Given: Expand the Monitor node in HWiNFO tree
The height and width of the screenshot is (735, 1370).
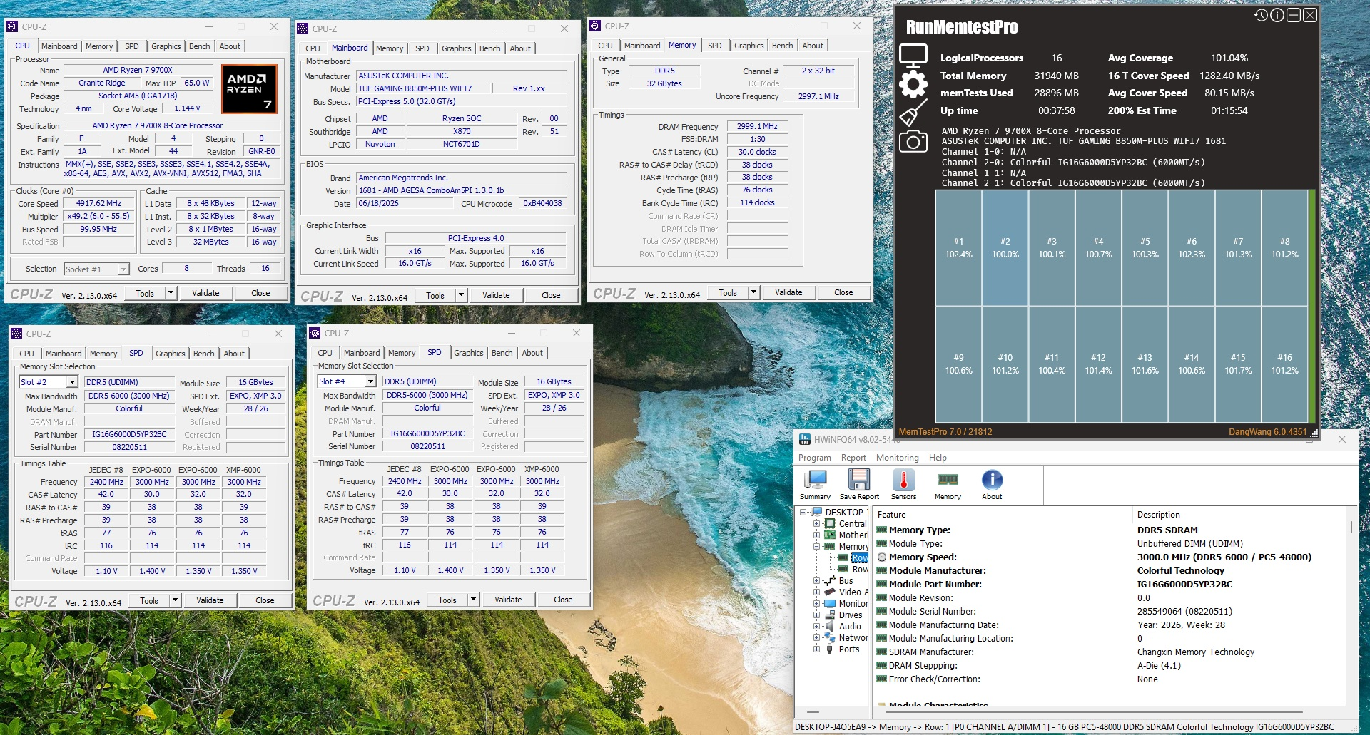Looking at the screenshot, I should pyautogui.click(x=817, y=603).
